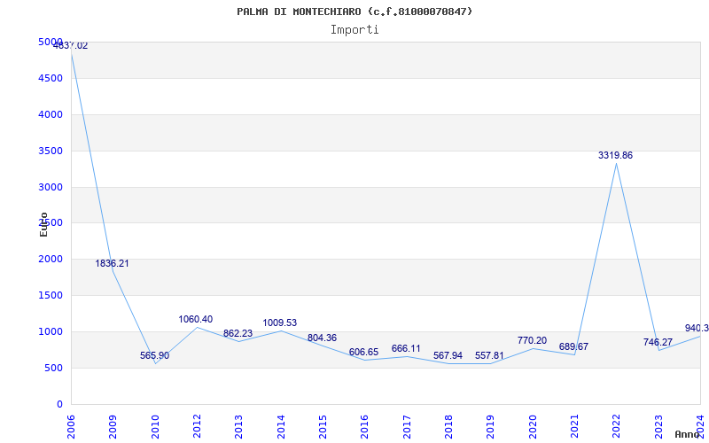Select the 4837.02 data label
Screen dimensions: 709x443
coord(71,46)
